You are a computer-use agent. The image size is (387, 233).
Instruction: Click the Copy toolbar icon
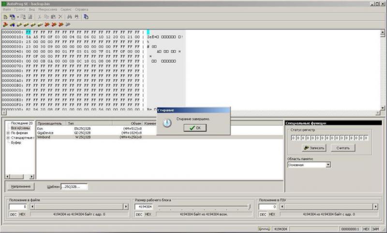click(x=46, y=17)
